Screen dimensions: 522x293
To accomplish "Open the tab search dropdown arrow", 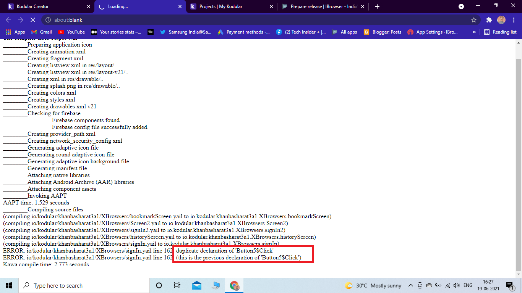I will (x=461, y=6).
